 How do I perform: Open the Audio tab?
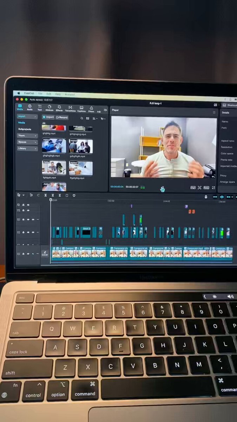point(30,108)
